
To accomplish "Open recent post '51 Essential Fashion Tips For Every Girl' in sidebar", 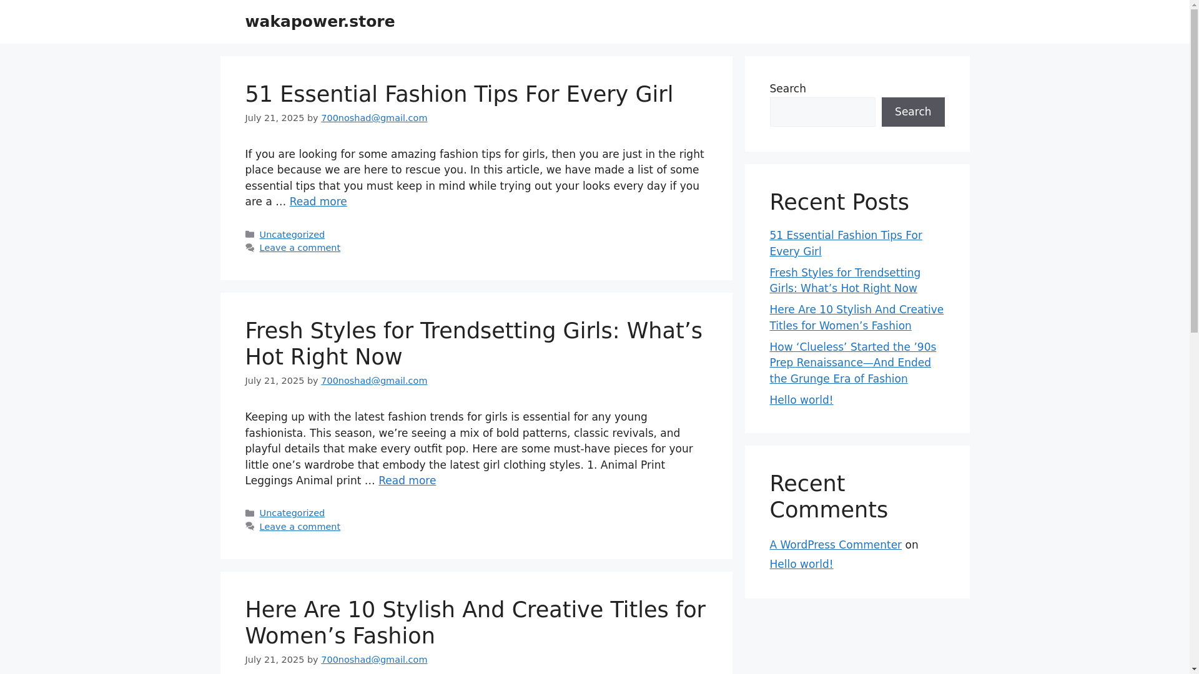I will tap(846, 243).
